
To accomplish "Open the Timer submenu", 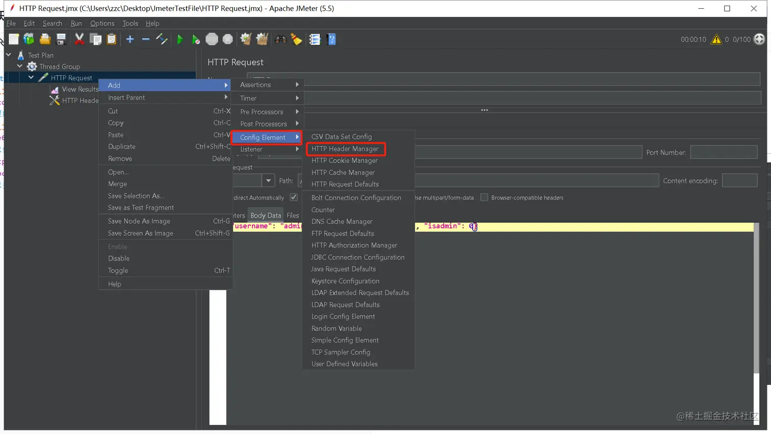I will 268,98.
